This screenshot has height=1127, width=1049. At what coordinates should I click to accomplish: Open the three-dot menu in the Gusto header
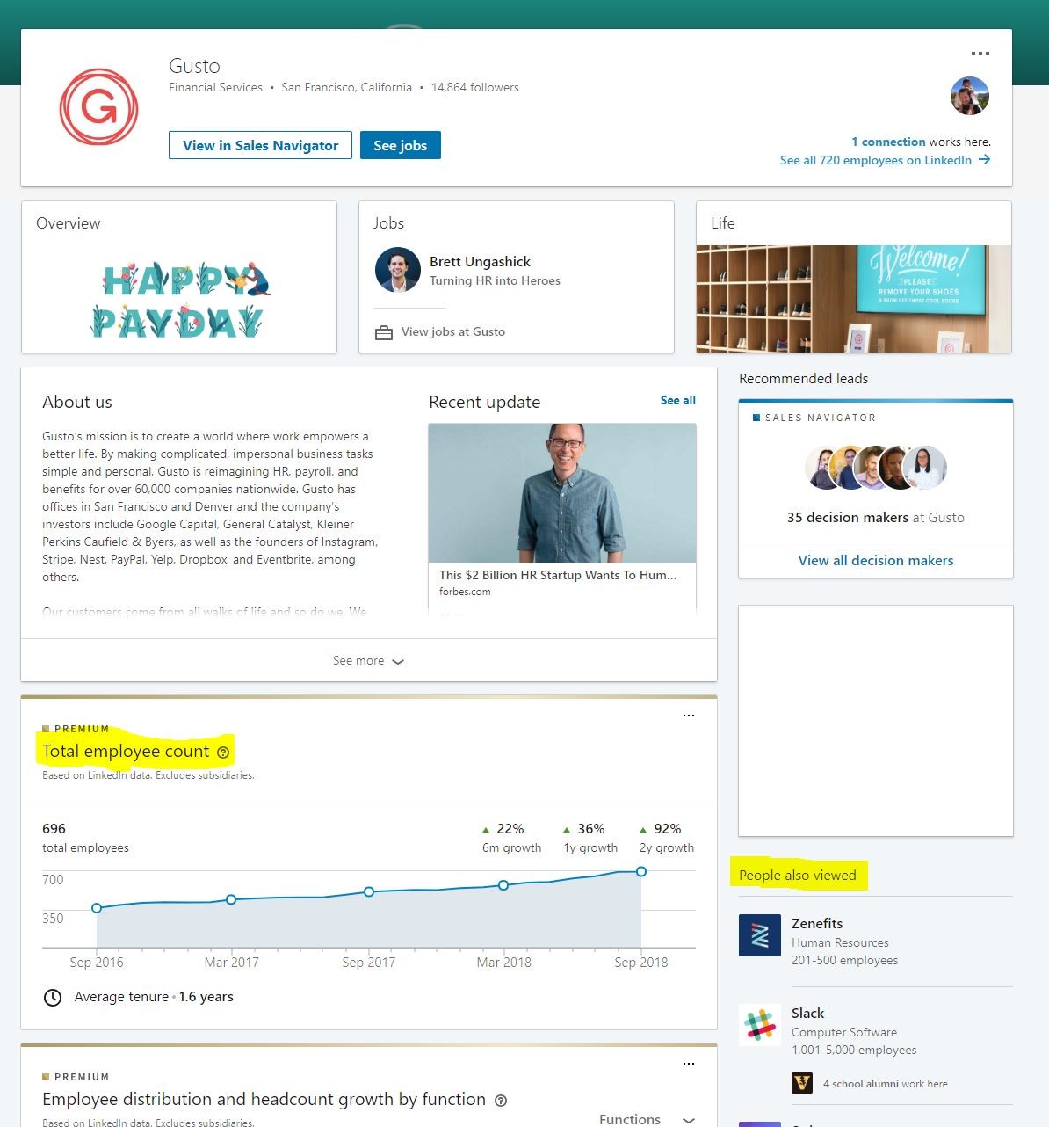(x=980, y=54)
